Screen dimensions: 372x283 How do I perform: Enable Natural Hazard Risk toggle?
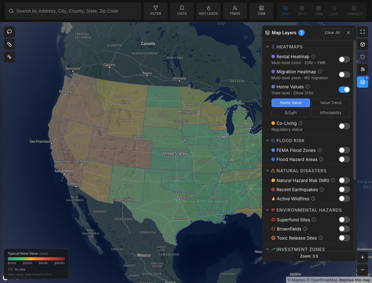(x=344, y=180)
